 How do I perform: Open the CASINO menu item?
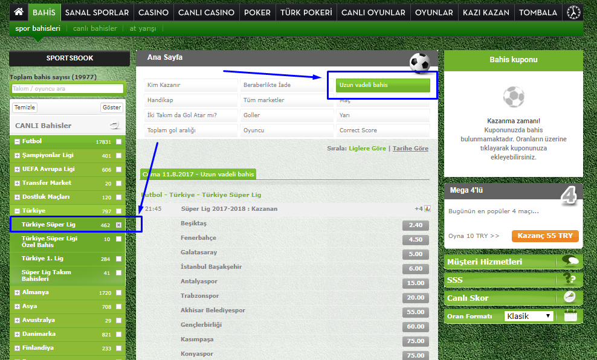click(153, 12)
